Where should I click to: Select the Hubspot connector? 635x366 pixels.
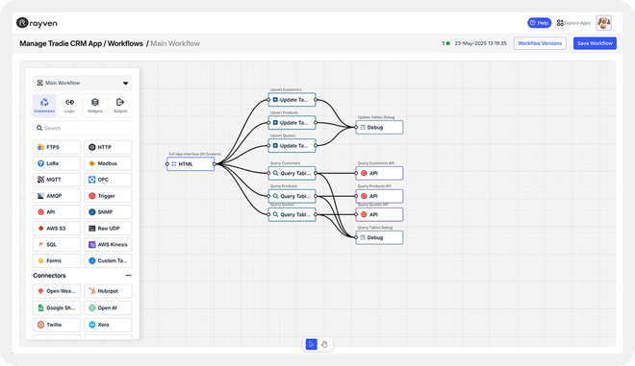(108, 291)
